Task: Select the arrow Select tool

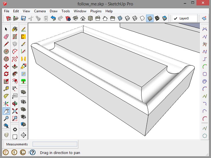Action: tap(6, 29)
